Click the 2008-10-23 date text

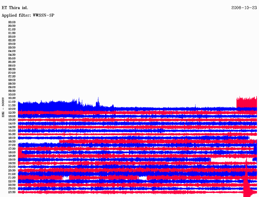click(244, 8)
